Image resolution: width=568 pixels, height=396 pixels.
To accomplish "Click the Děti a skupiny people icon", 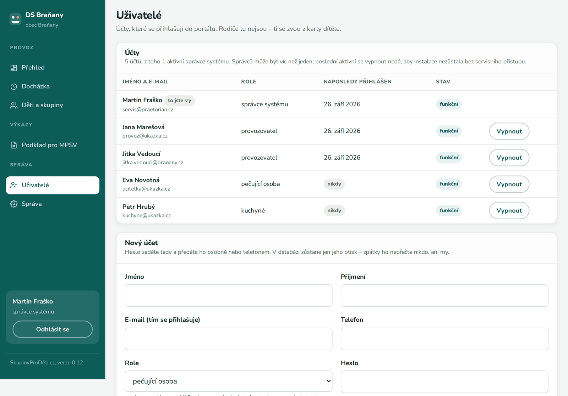I will (x=14, y=105).
